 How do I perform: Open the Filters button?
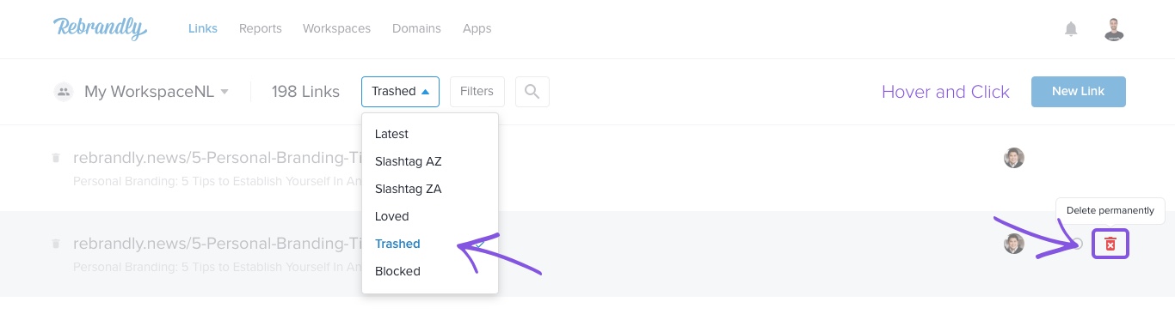[477, 91]
